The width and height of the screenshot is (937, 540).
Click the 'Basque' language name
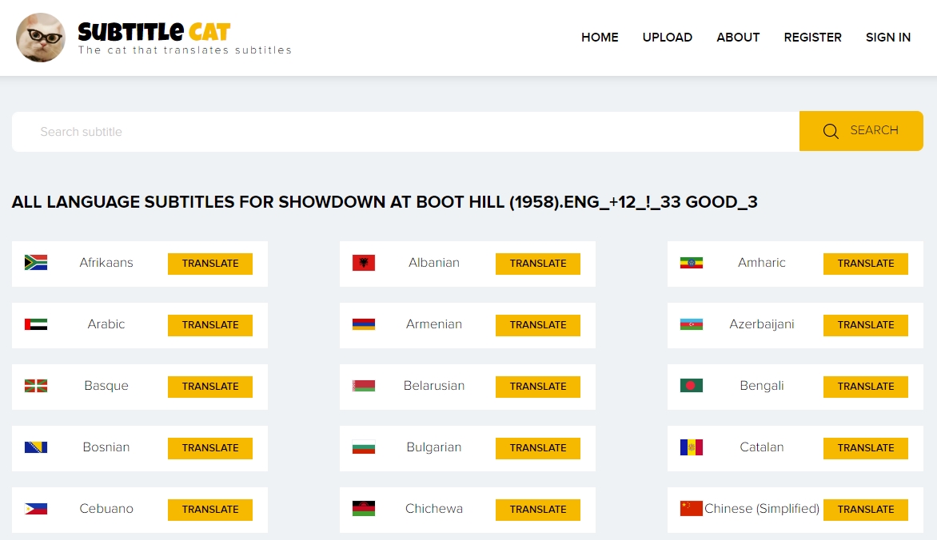pos(106,386)
